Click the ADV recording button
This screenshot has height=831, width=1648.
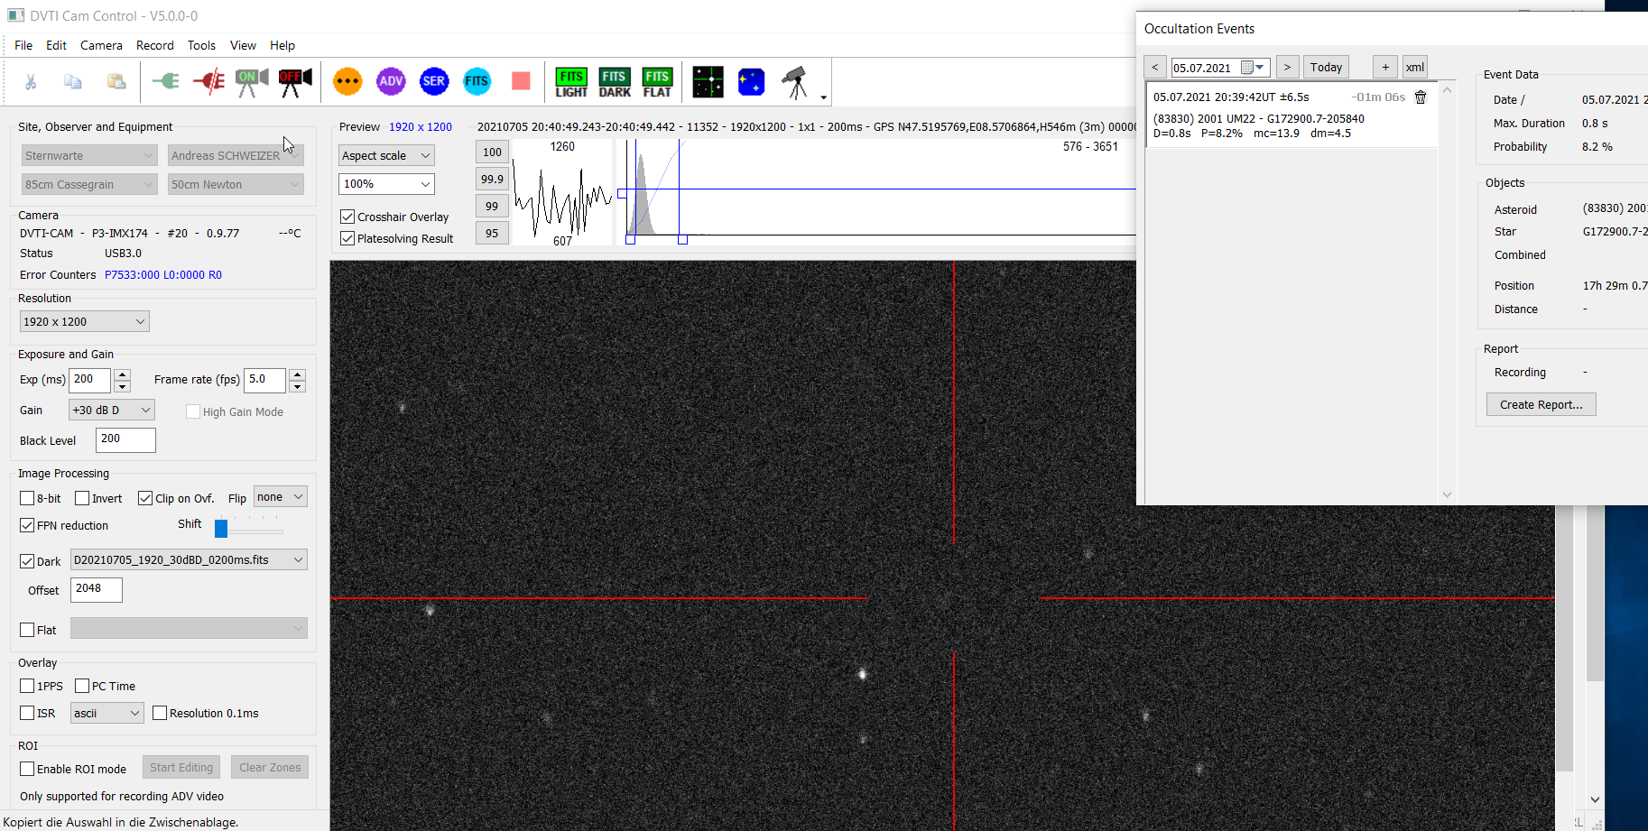(391, 81)
